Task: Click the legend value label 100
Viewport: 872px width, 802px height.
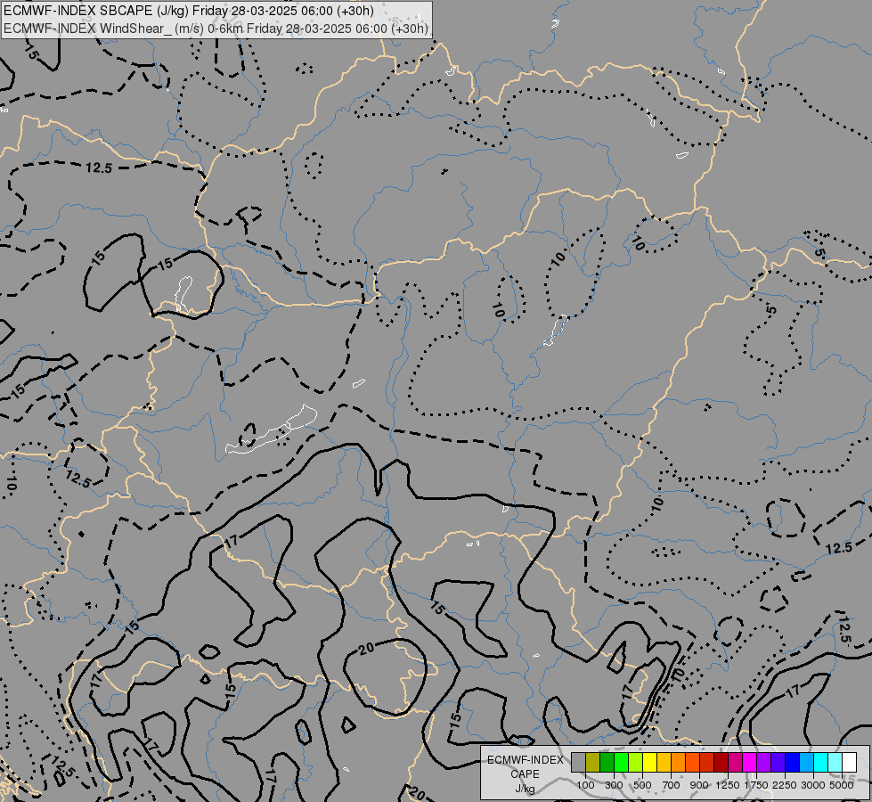Action: (585, 785)
